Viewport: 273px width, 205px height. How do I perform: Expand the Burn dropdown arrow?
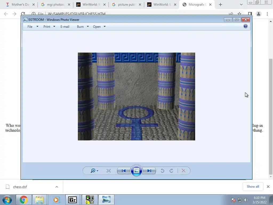(x=88, y=26)
